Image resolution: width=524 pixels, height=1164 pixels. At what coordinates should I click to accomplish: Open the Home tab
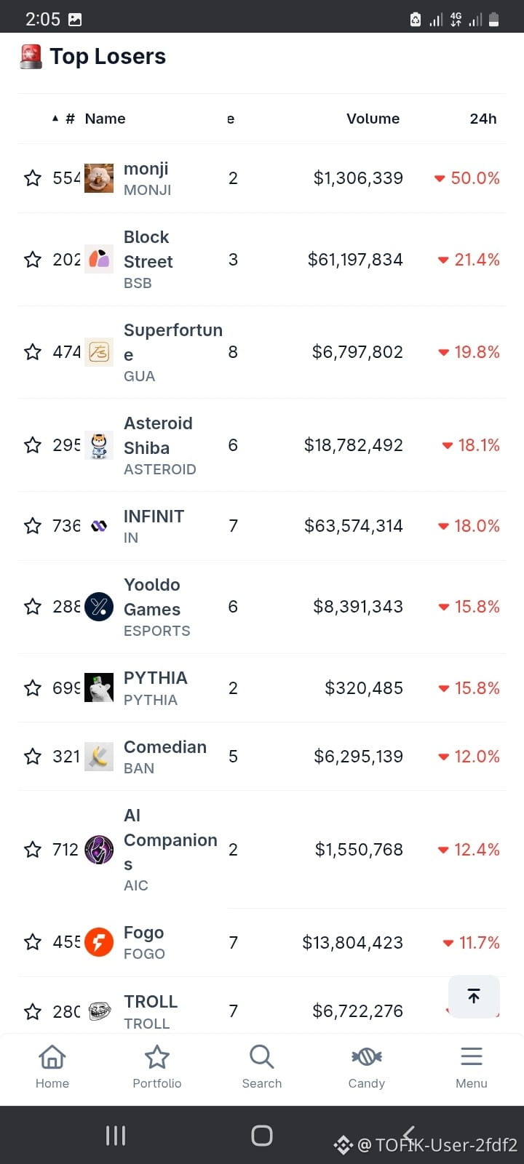click(52, 1067)
